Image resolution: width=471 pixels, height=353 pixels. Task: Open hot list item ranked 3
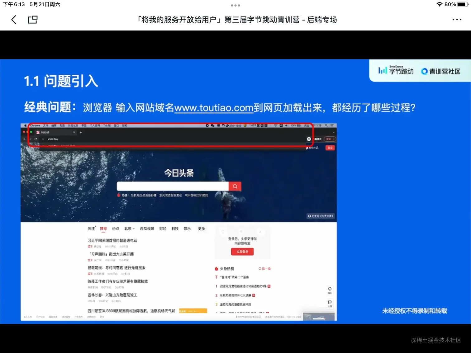[x=233, y=304]
